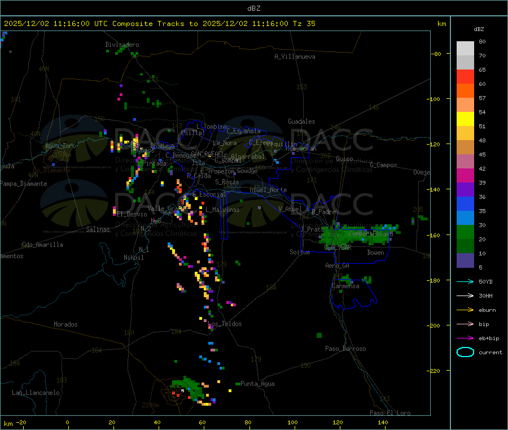This screenshot has width=508, height=430.
Task: Click the Morados map label
Action: [x=65, y=324]
